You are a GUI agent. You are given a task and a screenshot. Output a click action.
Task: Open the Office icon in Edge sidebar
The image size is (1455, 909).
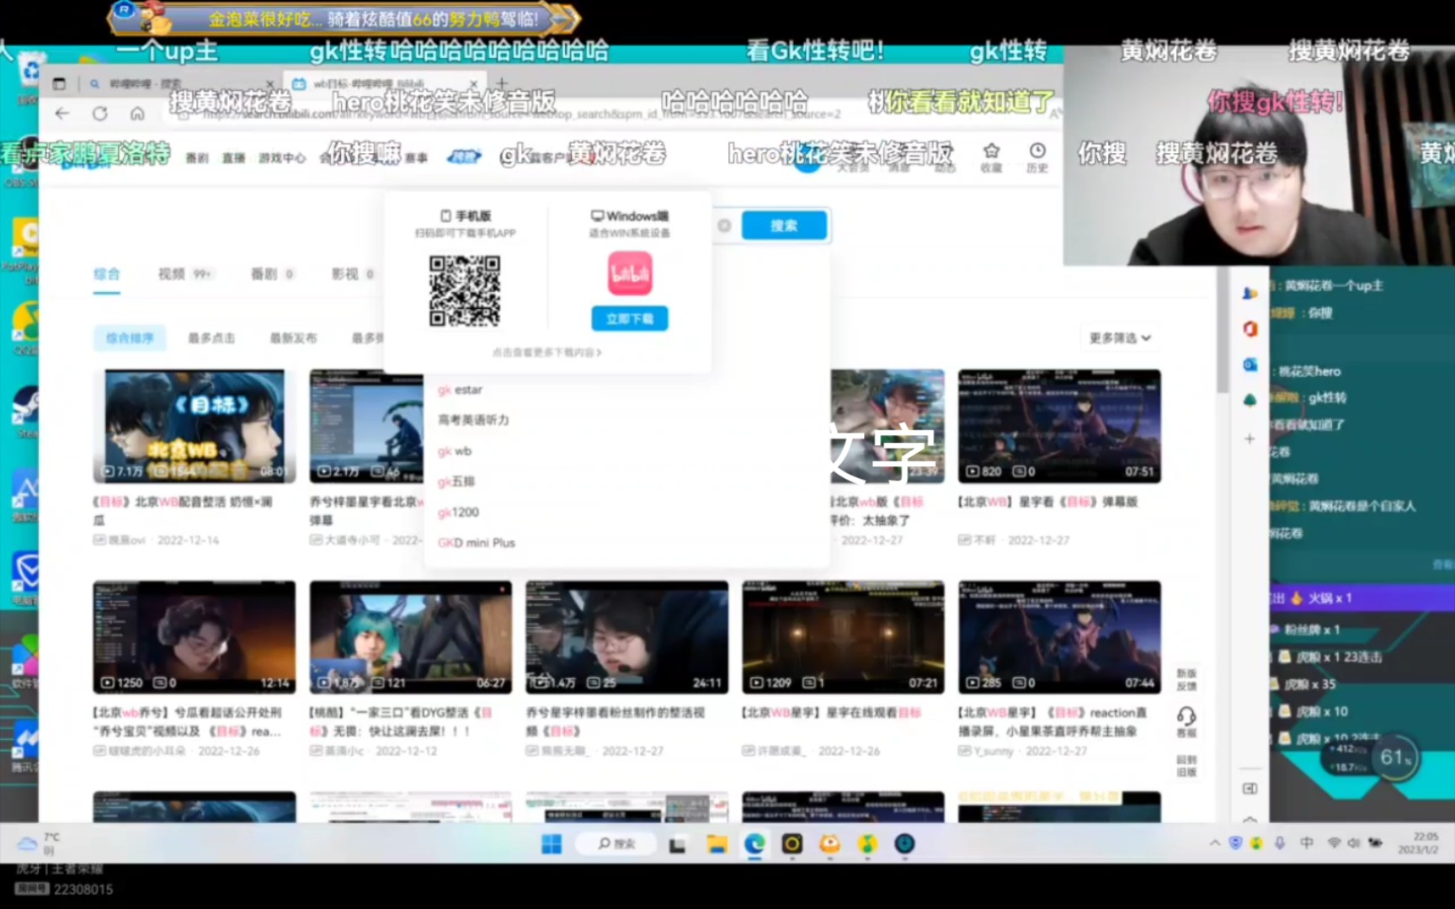click(x=1250, y=329)
